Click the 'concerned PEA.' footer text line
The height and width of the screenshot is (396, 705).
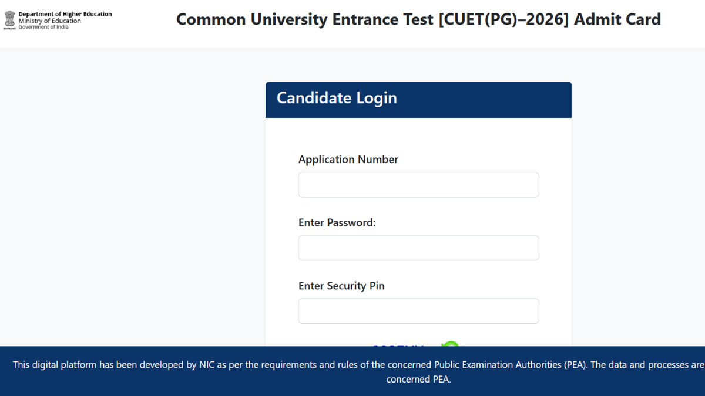pyautogui.click(x=418, y=380)
